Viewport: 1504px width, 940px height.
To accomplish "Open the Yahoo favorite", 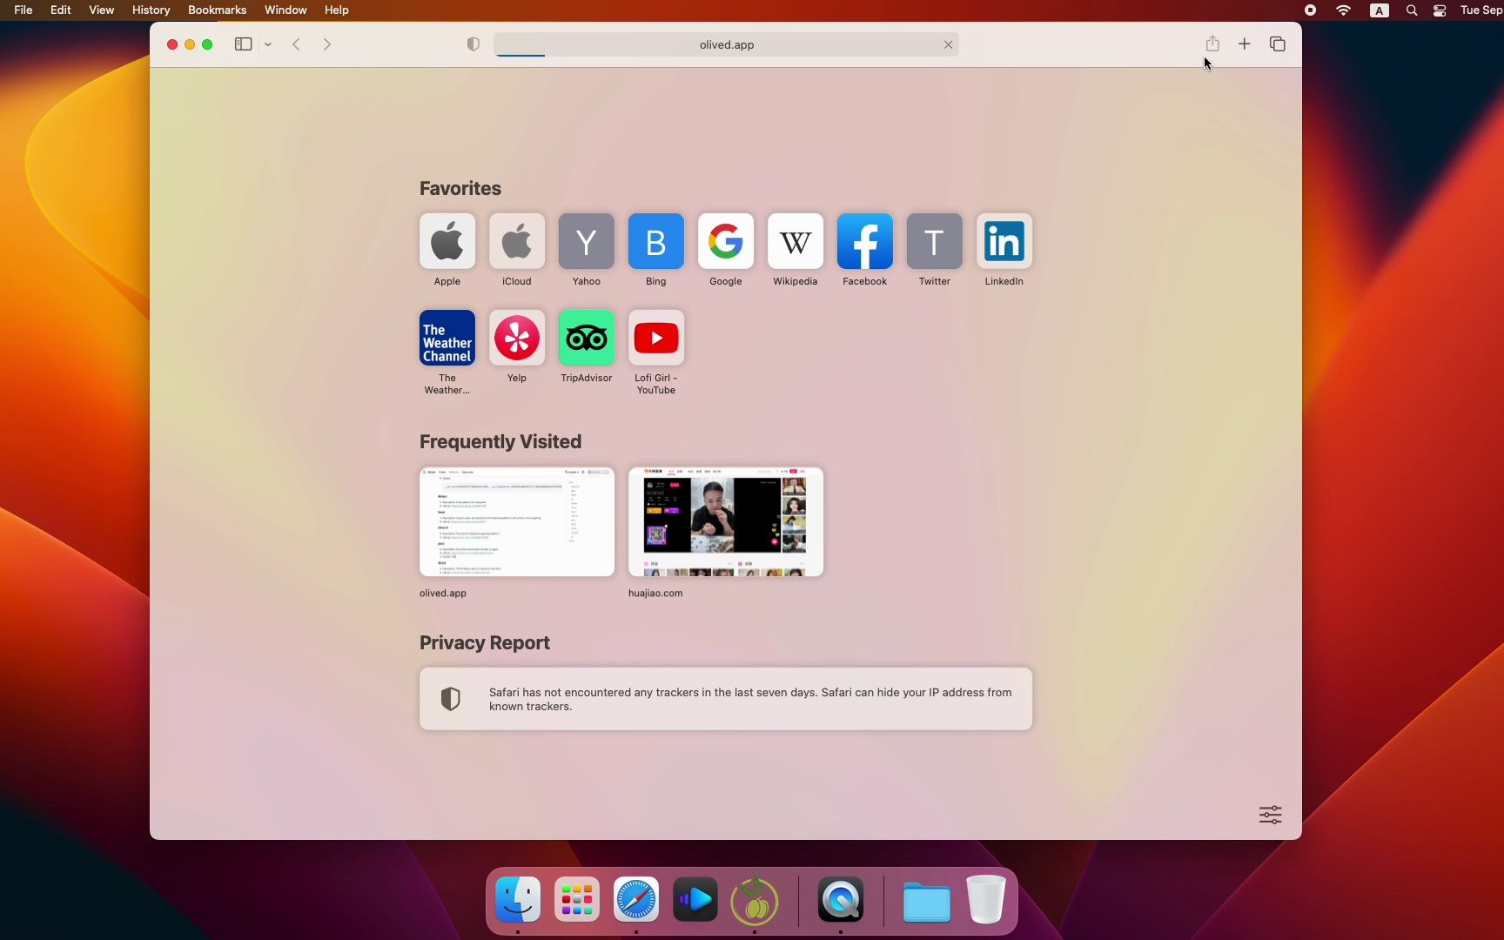I will click(x=587, y=241).
